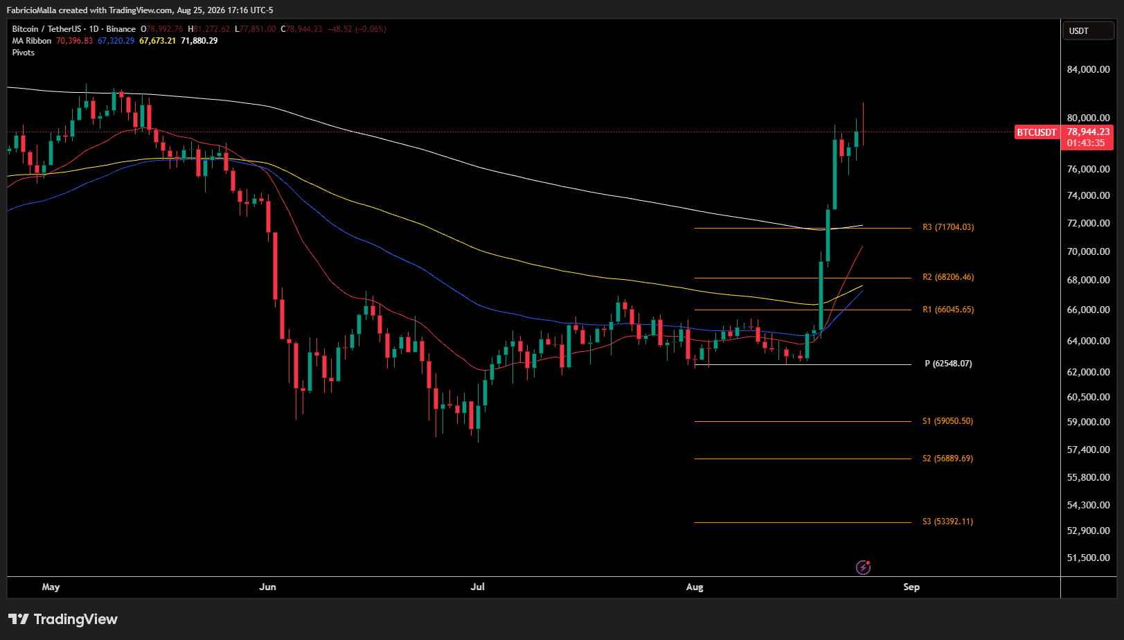Image resolution: width=1124 pixels, height=640 pixels.
Task: Click the red MA value 70,396.83
Action: tap(74, 41)
